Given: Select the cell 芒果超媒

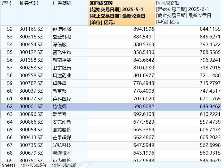Looking at the screenshot, I should tap(70, 137).
